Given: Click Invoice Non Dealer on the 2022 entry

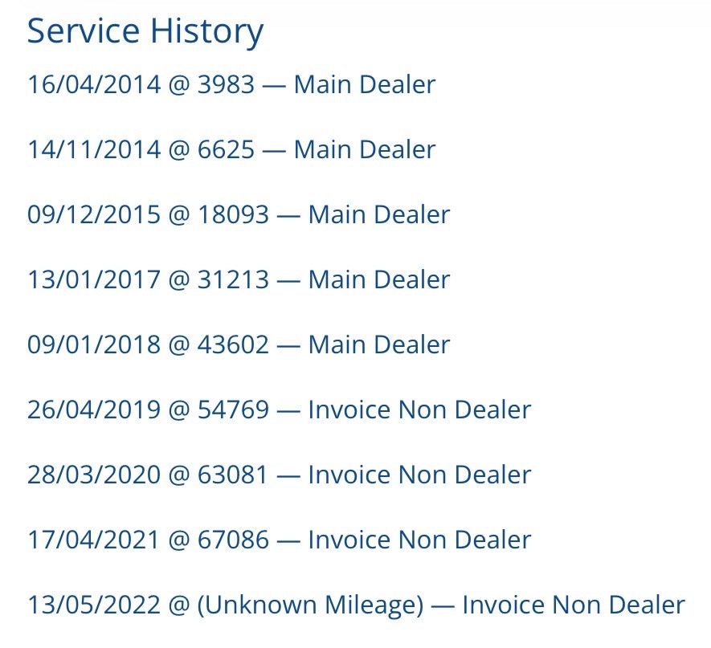Looking at the screenshot, I should tap(574, 605).
